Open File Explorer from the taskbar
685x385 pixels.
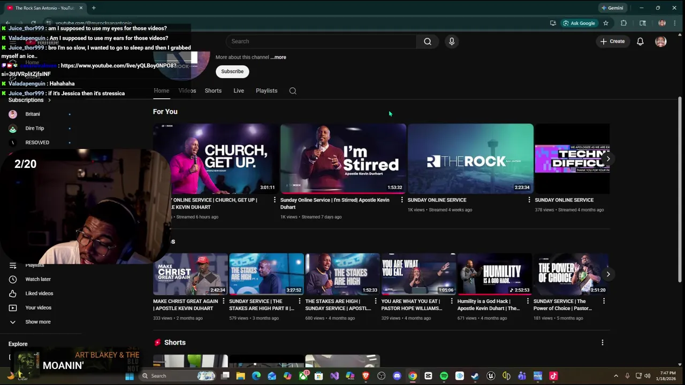tap(240, 376)
